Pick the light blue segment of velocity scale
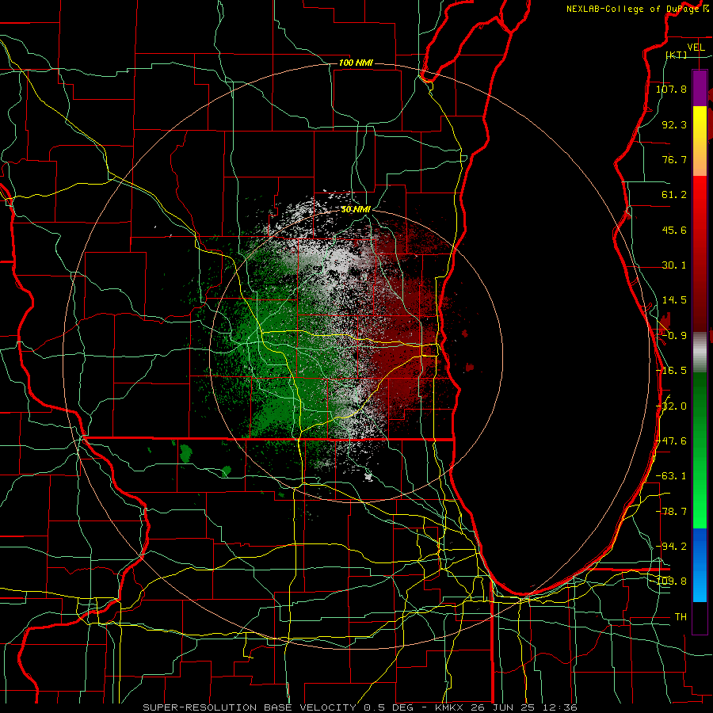The image size is (713, 713). (700, 585)
